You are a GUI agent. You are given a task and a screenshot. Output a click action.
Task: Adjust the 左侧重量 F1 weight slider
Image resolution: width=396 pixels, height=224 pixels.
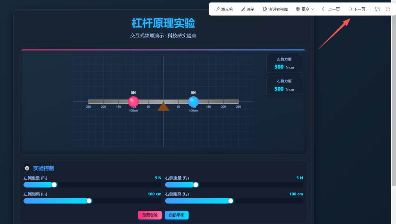54,185
